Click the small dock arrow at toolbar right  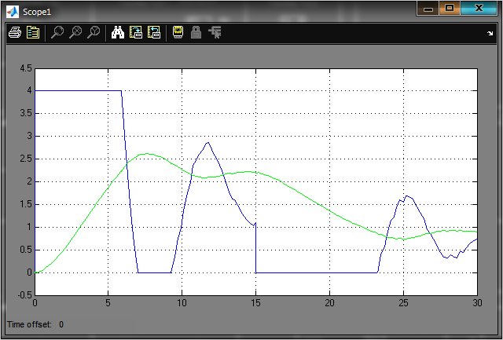coord(490,33)
